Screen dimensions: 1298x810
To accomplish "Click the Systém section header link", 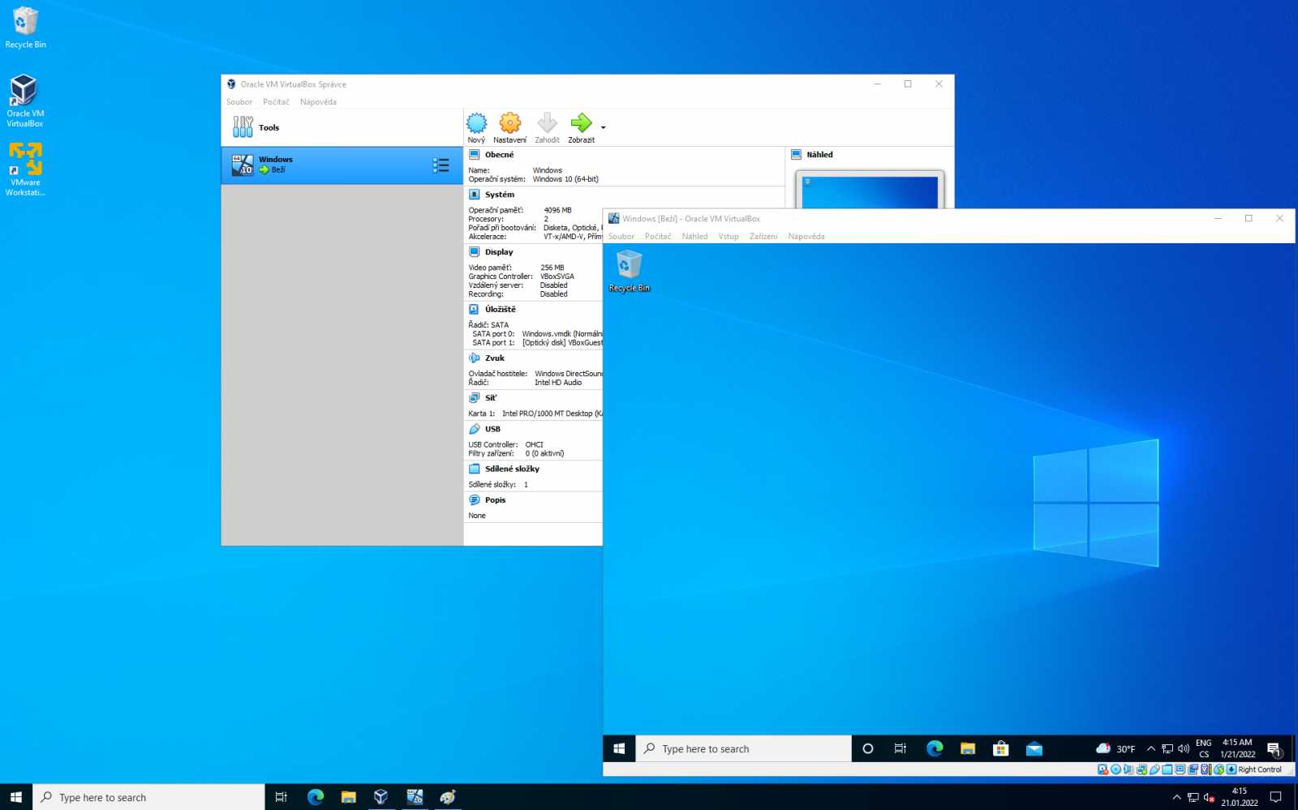I will pos(500,195).
